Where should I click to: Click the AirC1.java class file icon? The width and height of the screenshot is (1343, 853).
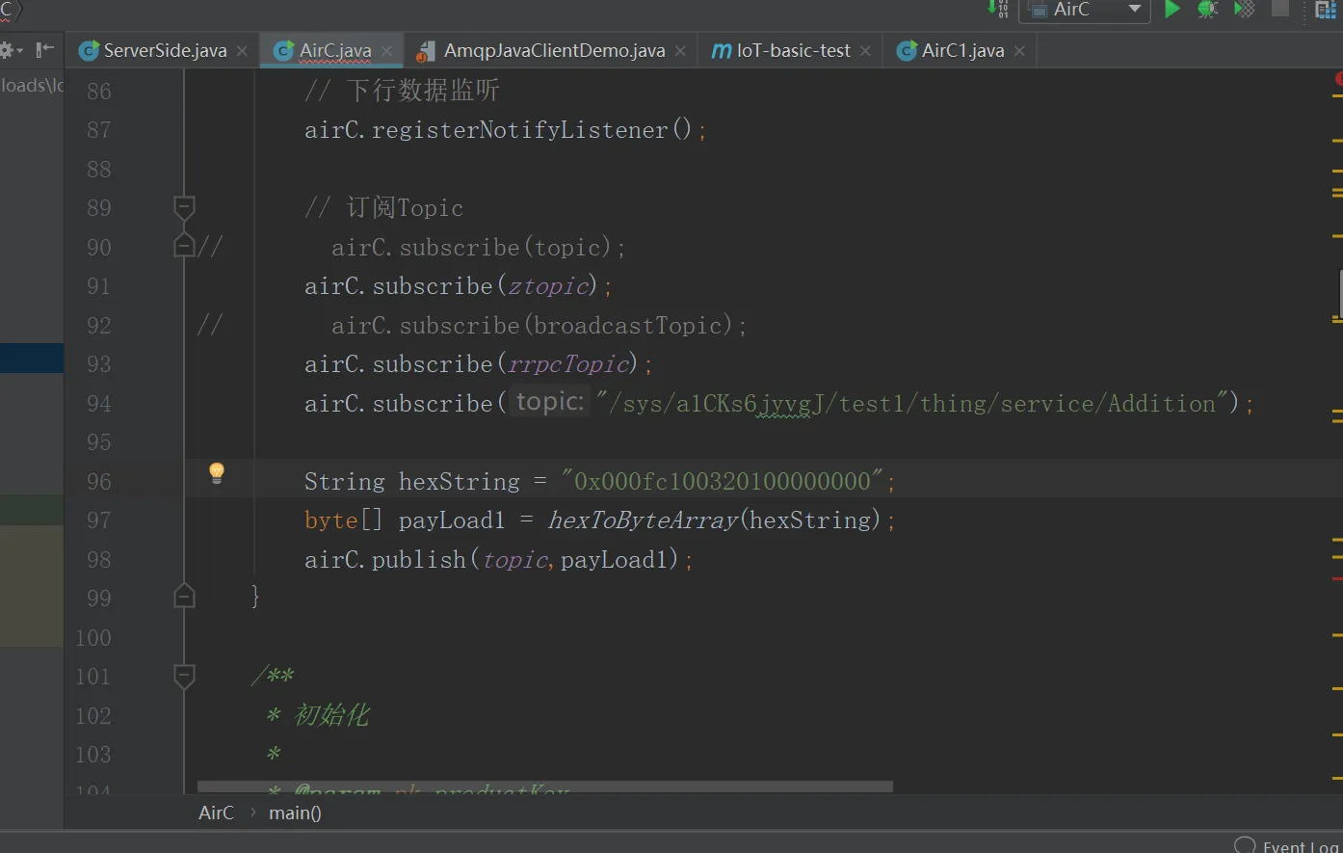[x=907, y=51]
